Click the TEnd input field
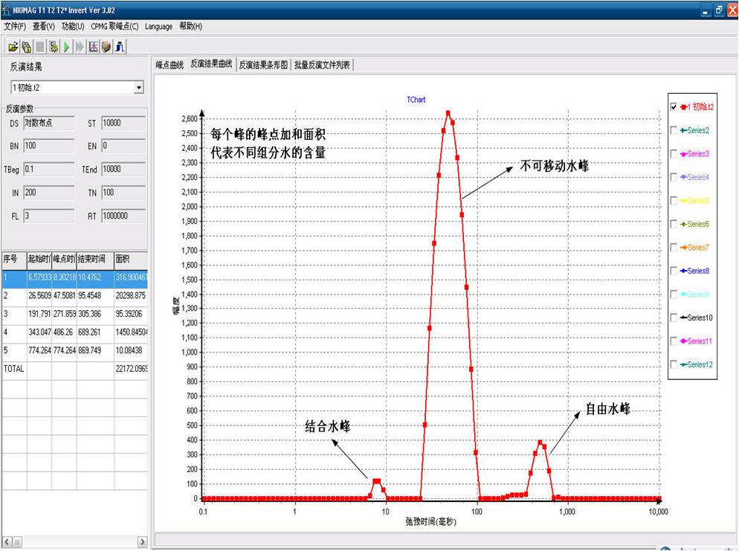Viewport: 739px width, 551px height. pyautogui.click(x=123, y=170)
